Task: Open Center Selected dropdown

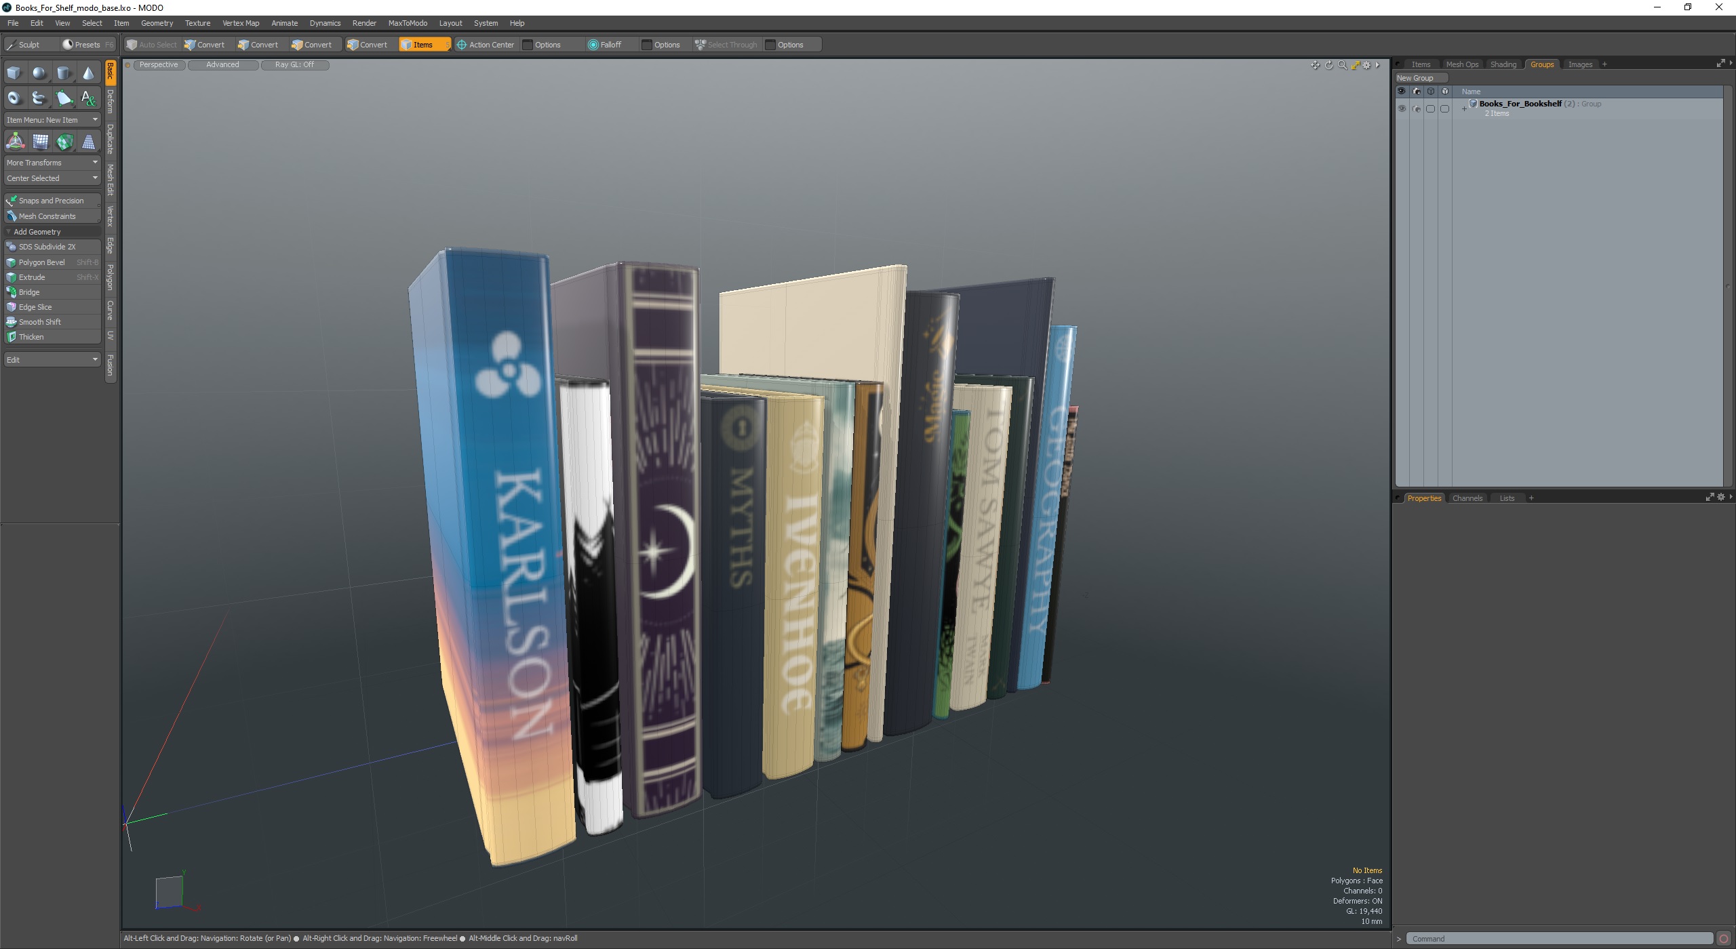Action: 52,178
